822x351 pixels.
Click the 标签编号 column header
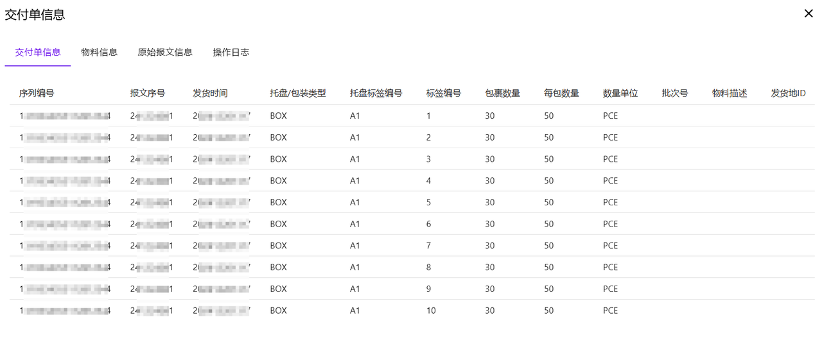[x=444, y=94]
